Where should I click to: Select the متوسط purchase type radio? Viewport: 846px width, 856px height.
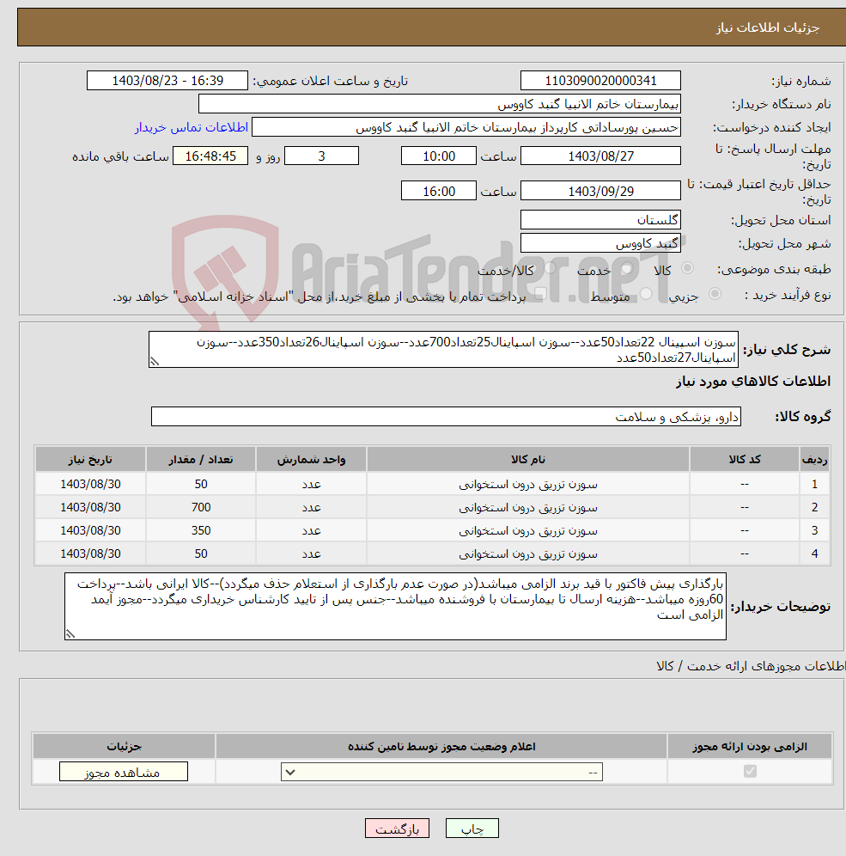pyautogui.click(x=646, y=294)
